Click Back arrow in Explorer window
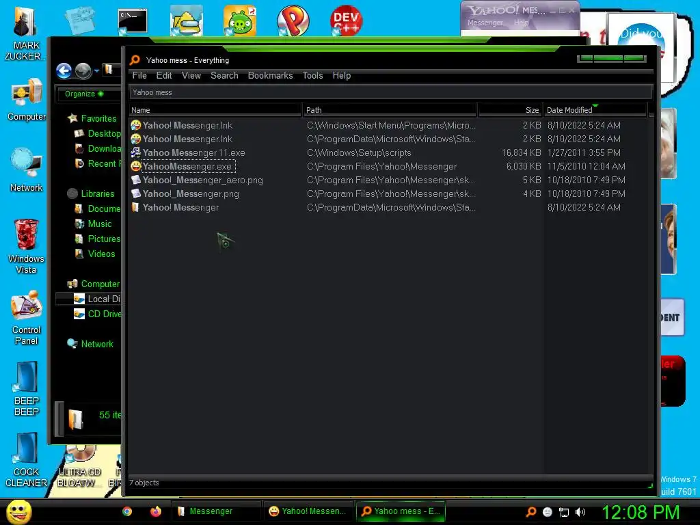This screenshot has height=525, width=700. click(64, 70)
